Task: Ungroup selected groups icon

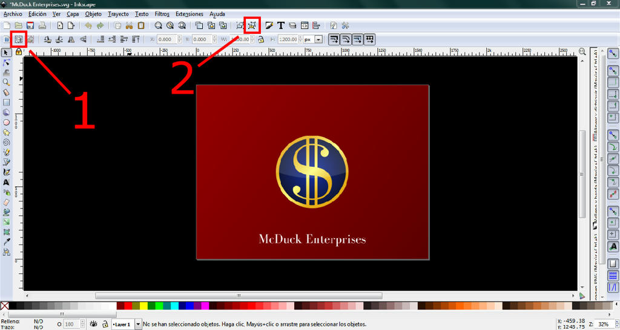Action: point(252,25)
